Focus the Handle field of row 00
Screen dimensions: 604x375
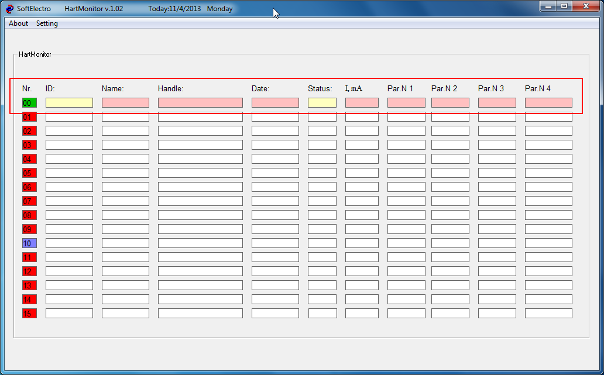[x=200, y=103]
